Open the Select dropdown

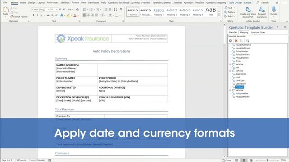(x=230, y=16)
